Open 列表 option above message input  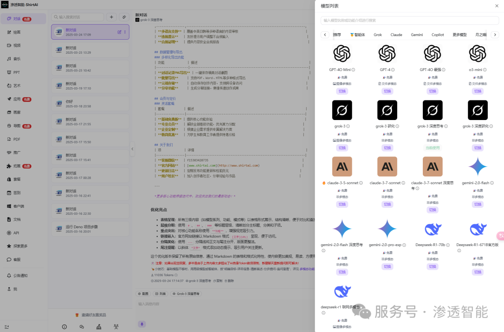(161, 294)
